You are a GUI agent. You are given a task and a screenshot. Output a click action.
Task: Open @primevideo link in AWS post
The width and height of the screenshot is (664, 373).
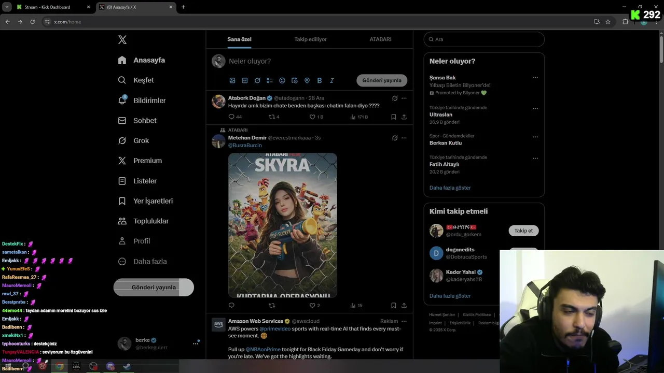[x=274, y=329]
